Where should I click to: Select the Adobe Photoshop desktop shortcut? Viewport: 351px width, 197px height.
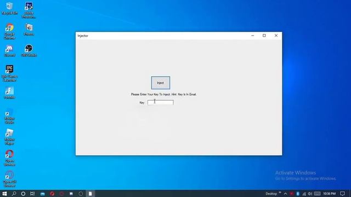pos(29,10)
